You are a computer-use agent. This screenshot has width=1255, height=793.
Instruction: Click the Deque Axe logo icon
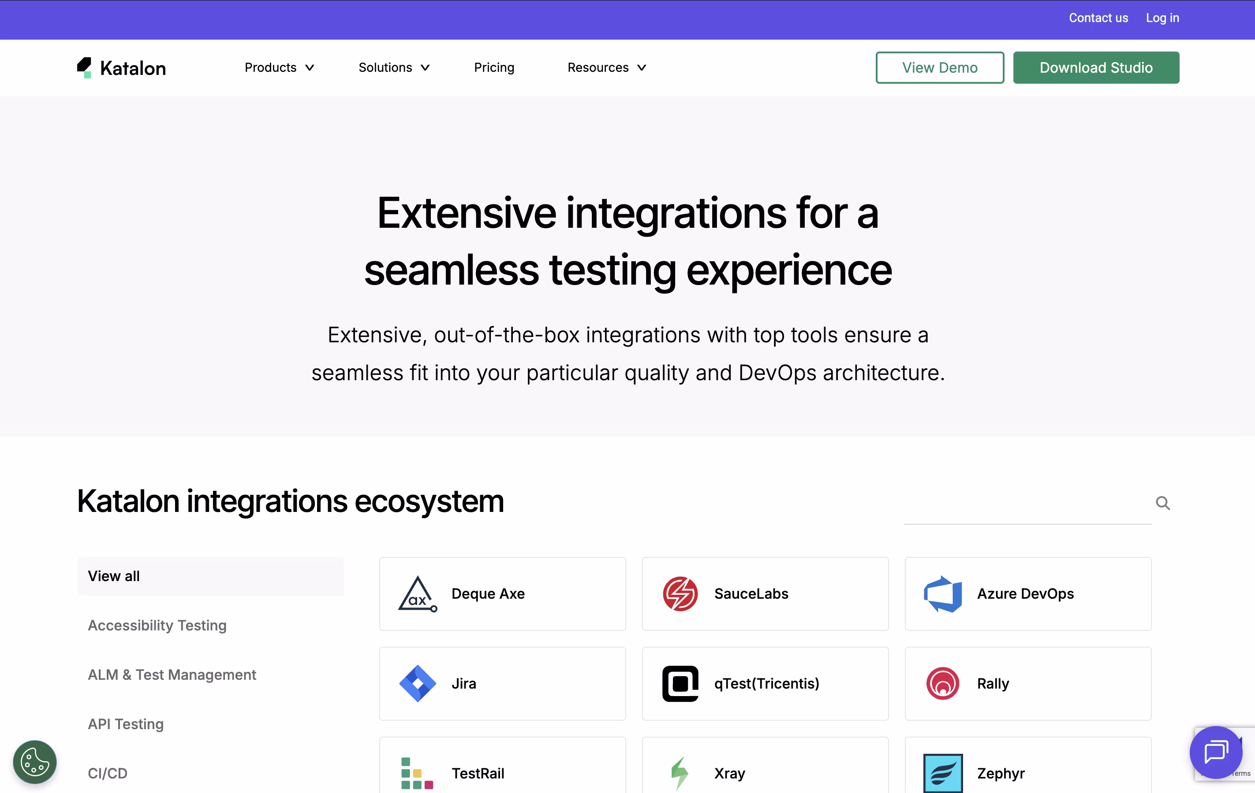[x=417, y=593]
